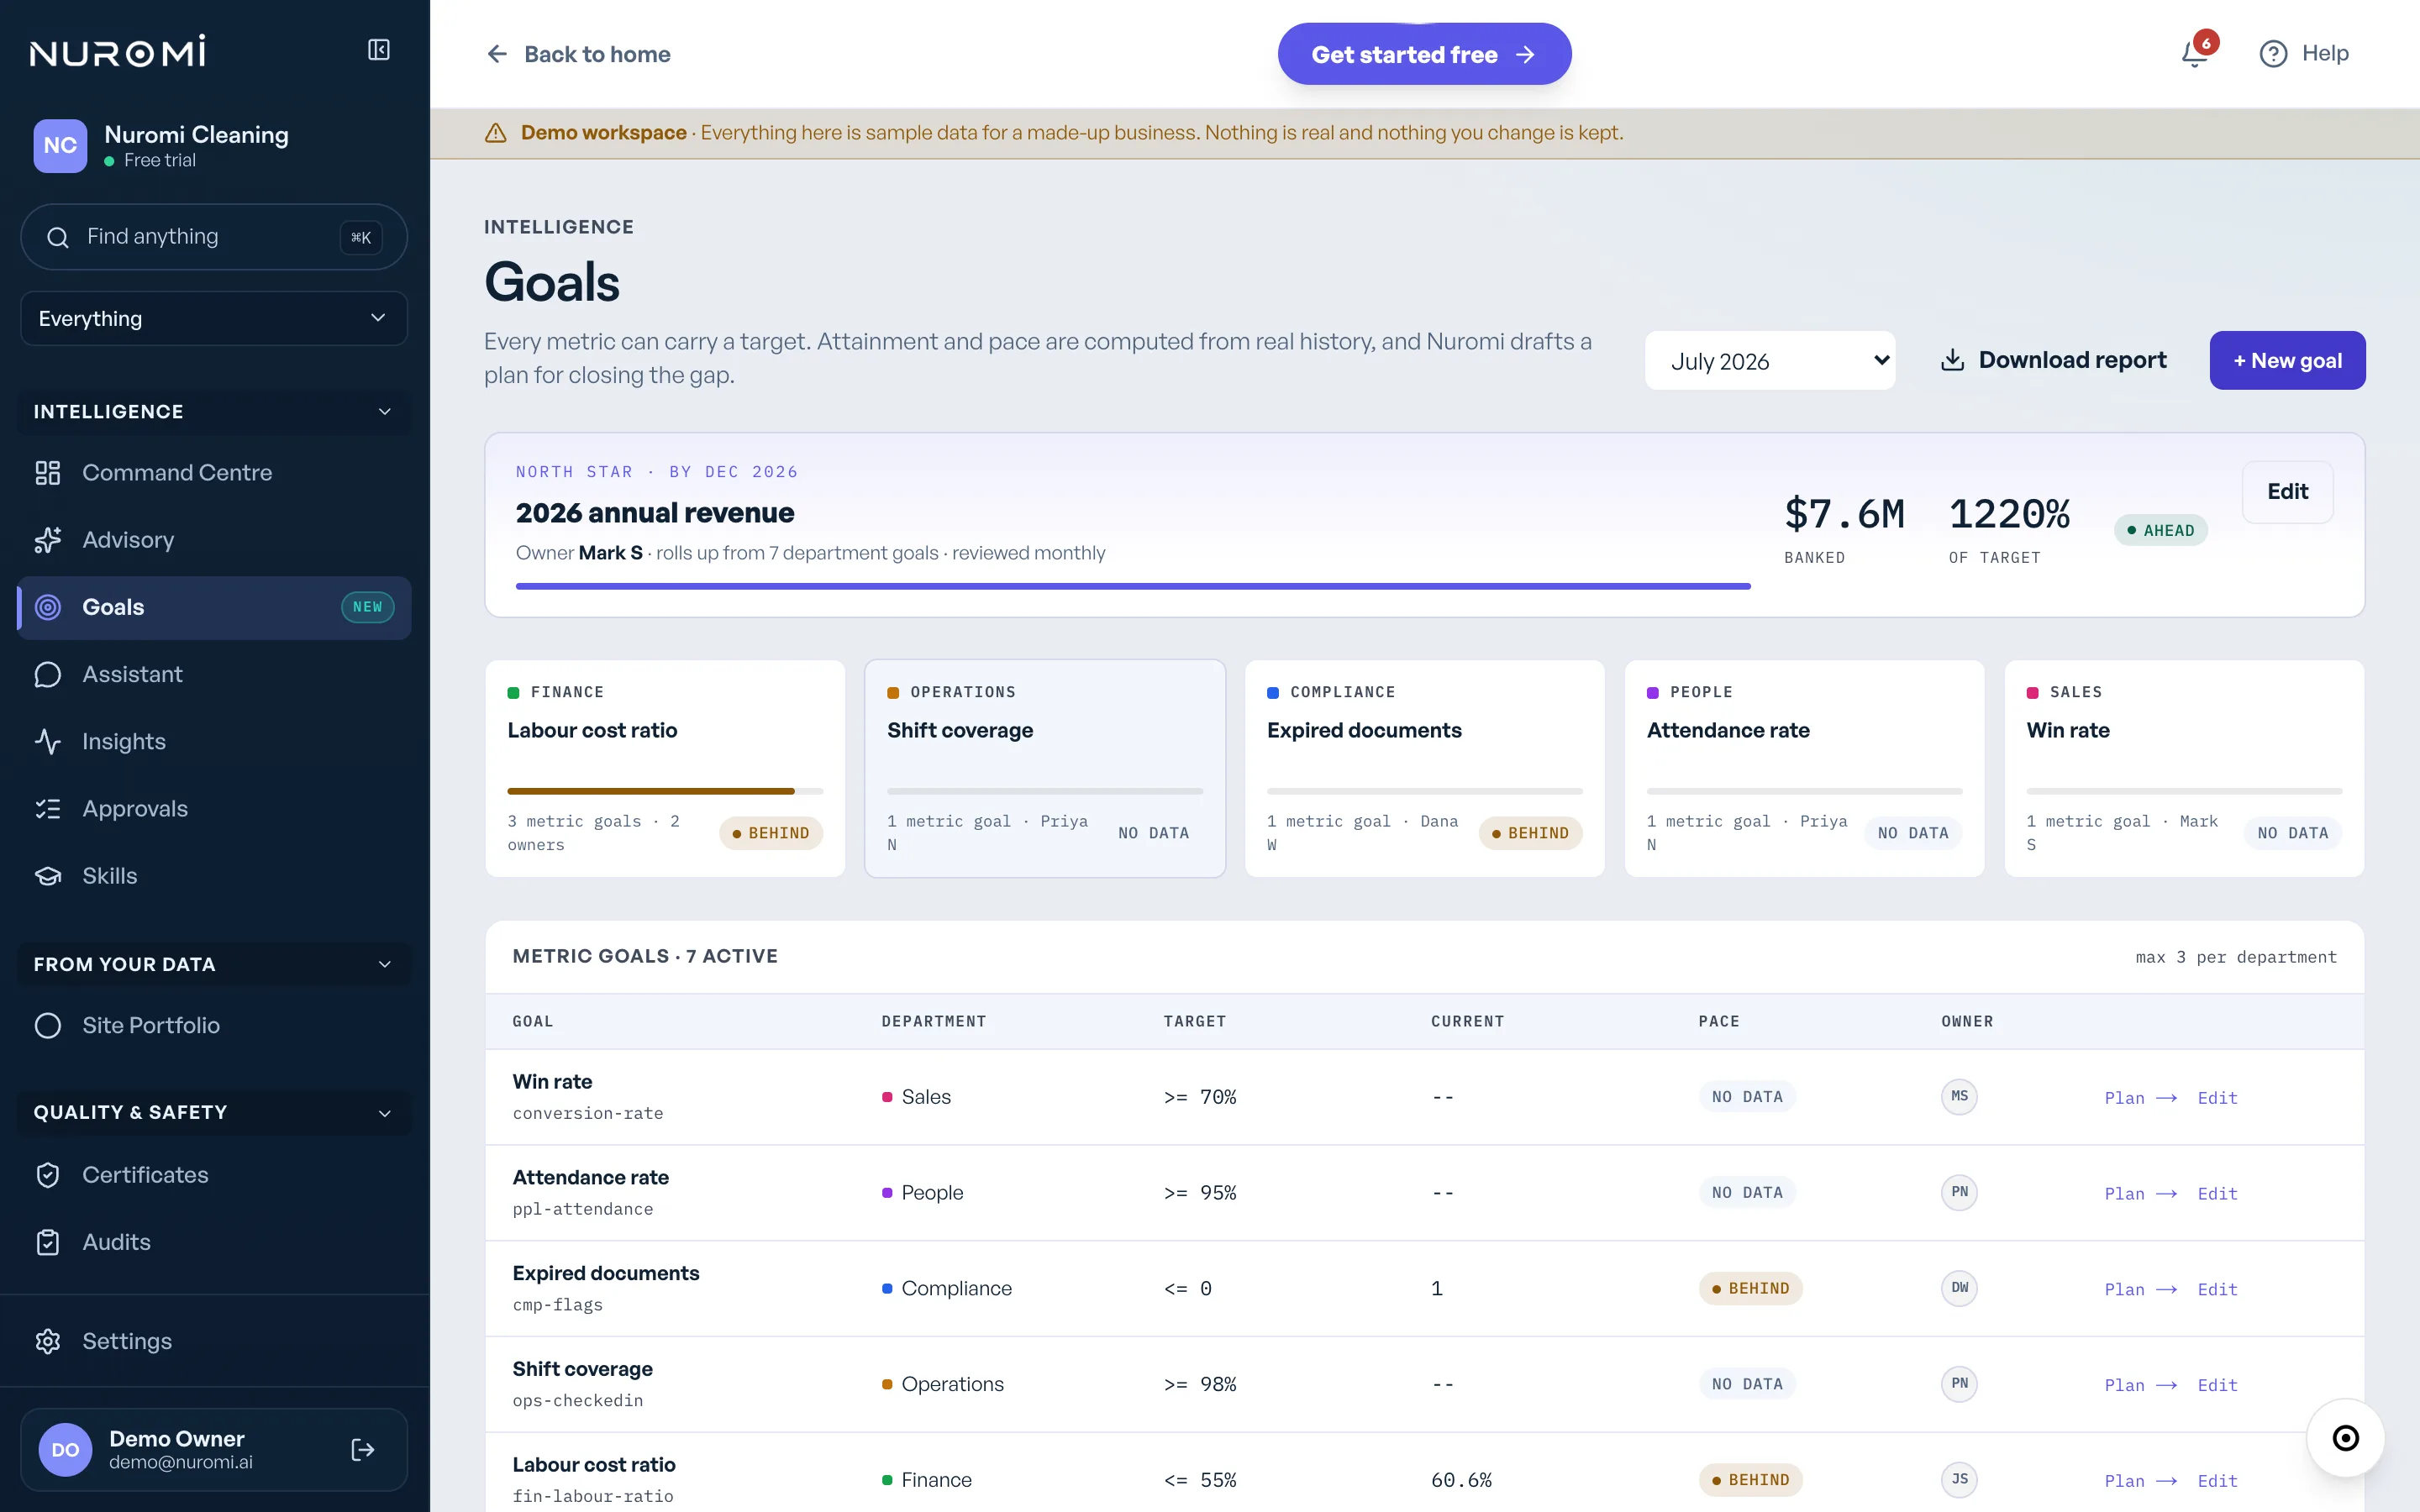The width and height of the screenshot is (2420, 1512).
Task: Click MS owner avatar in Win rate row
Action: pyautogui.click(x=1959, y=1097)
